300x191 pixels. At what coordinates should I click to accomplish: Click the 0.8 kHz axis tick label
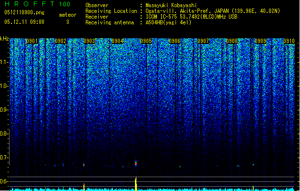3,134
